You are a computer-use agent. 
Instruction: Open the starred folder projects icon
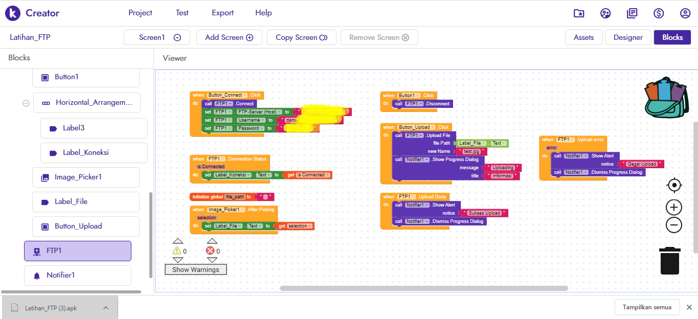tap(579, 13)
